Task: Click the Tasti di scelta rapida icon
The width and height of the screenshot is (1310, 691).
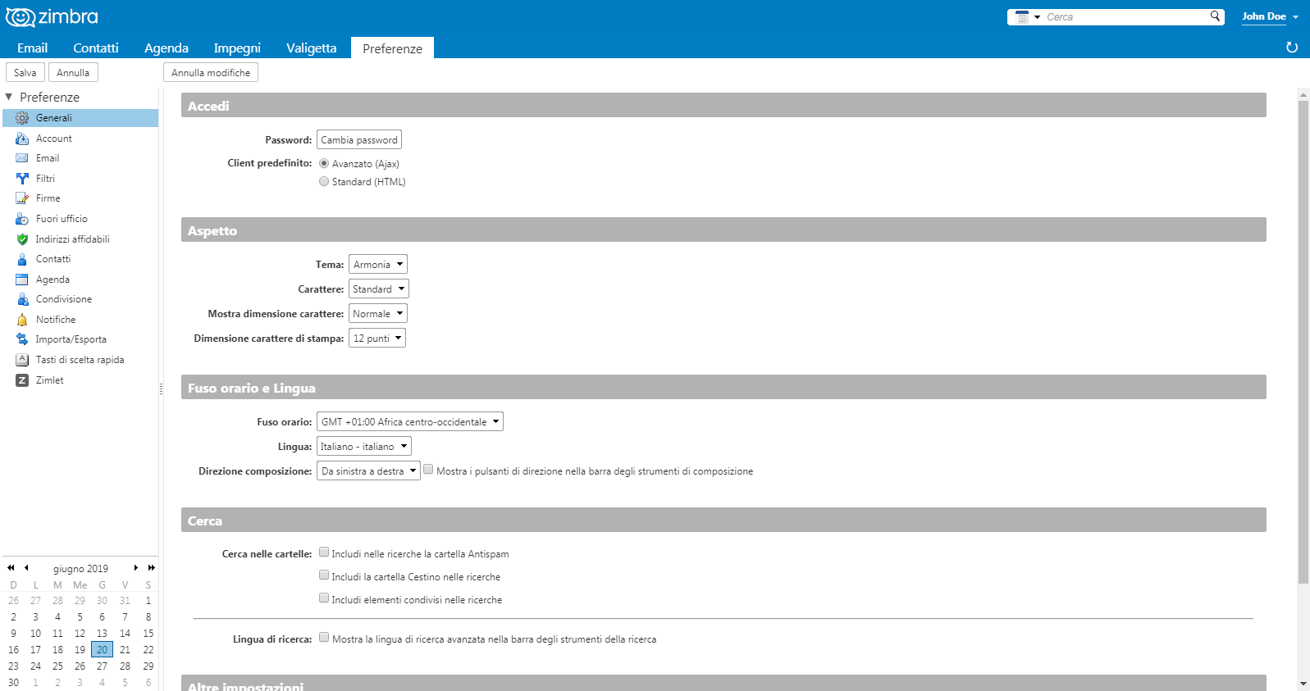Action: (22, 360)
